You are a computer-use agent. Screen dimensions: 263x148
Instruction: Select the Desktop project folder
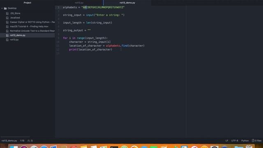(x=12, y=8)
